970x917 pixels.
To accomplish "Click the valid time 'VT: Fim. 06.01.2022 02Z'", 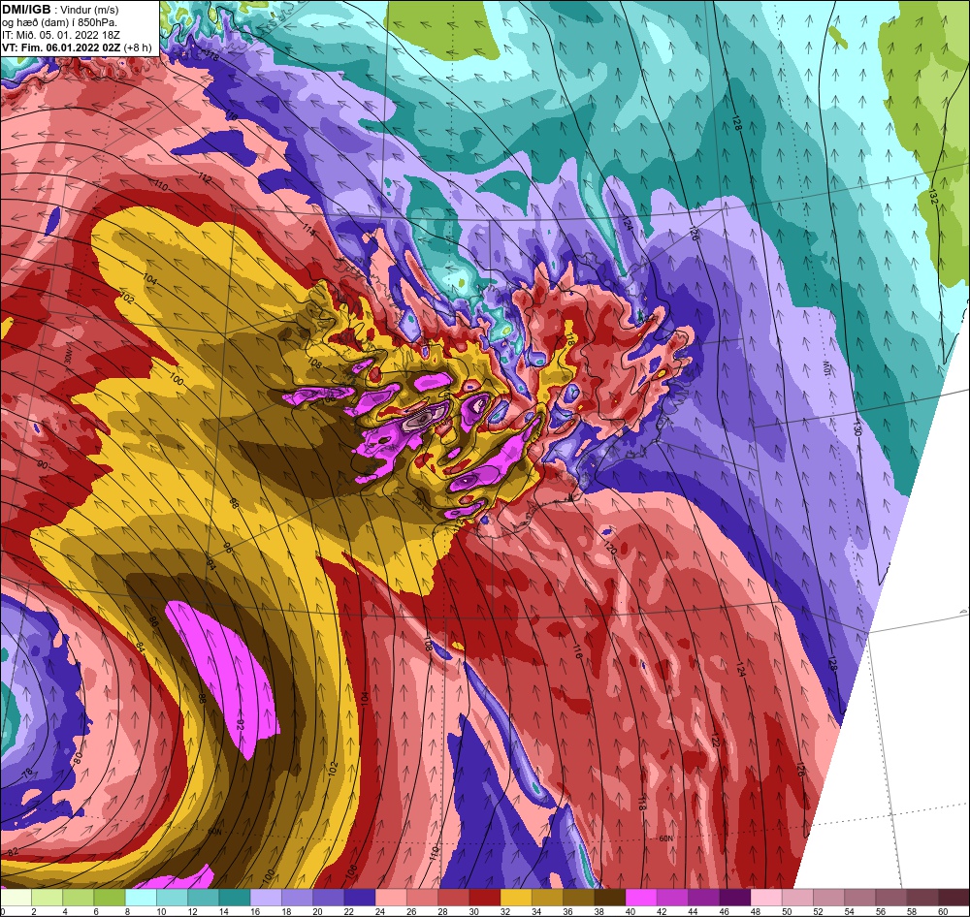I will tap(61, 47).
